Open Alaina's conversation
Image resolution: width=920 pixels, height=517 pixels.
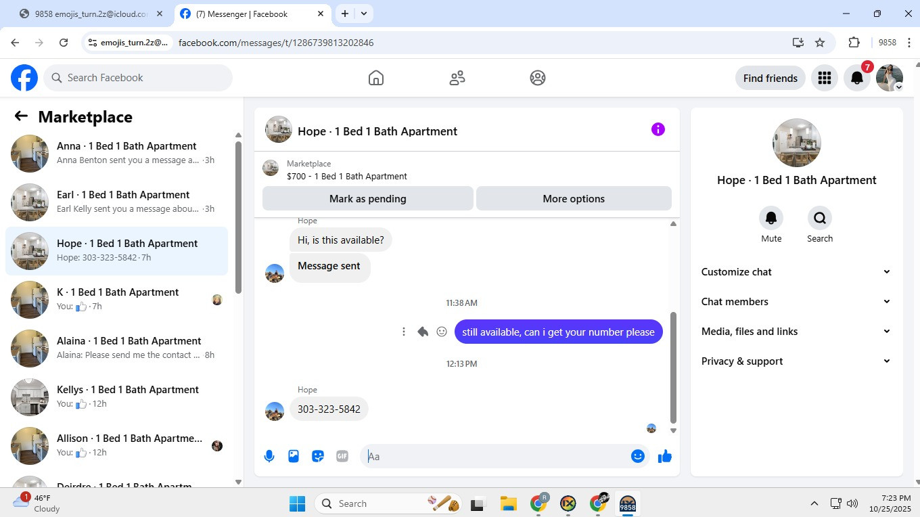point(116,349)
